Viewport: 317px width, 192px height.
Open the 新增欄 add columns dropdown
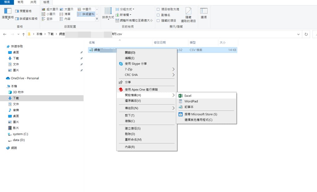[123, 15]
